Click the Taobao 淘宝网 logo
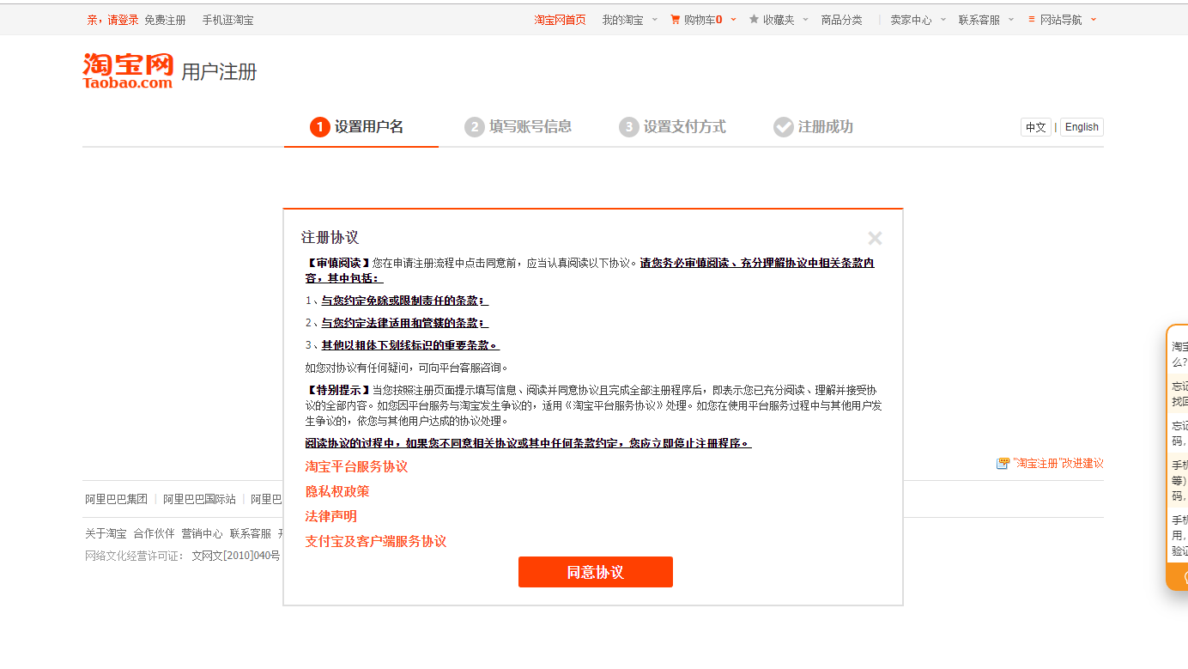The image size is (1188, 669). [x=127, y=69]
